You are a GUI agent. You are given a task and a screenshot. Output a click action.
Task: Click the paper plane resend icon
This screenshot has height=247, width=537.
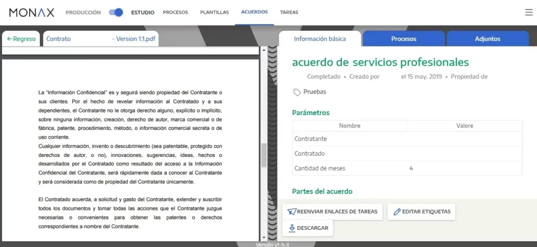click(291, 212)
